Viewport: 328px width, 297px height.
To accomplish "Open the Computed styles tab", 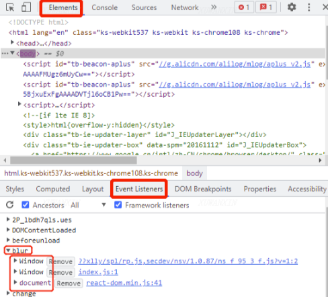I will [x=53, y=189].
